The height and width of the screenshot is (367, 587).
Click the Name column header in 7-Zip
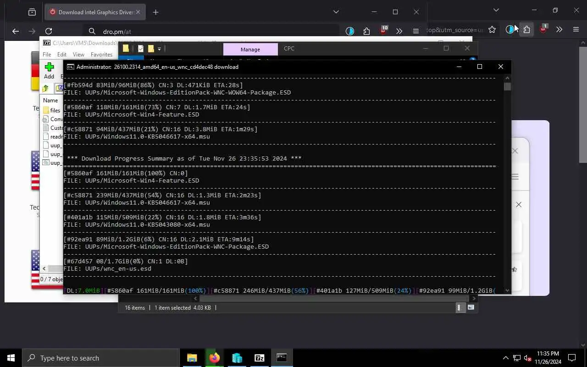pyautogui.click(x=50, y=100)
